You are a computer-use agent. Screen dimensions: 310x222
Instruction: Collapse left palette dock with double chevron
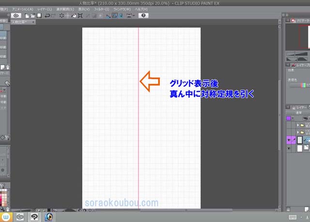[x=9, y=15]
